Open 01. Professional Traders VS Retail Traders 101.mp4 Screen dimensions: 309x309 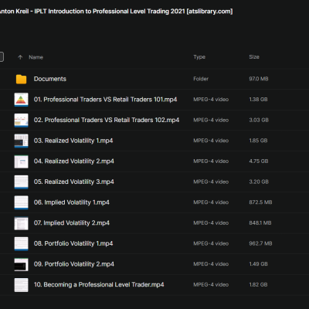105,100
